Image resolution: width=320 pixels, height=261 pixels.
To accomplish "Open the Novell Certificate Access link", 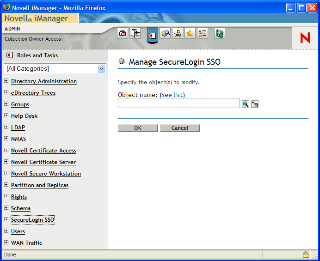I will (x=43, y=151).
